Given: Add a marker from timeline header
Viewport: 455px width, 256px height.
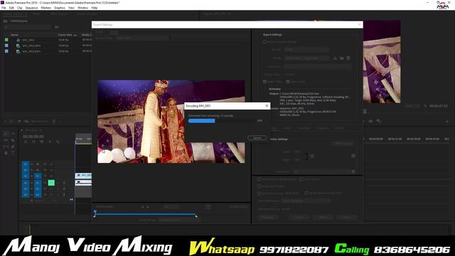Looking at the screenshot, I should [x=50, y=142].
